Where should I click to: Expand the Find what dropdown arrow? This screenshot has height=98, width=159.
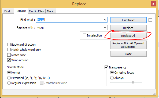click(x=105, y=20)
